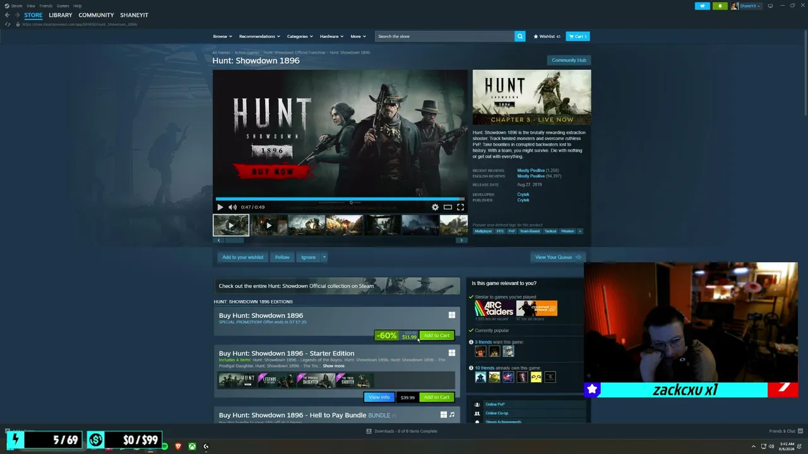Open Brave browser in the taskbar
Screen dimensions: 808x454
pyautogui.click(x=178, y=446)
